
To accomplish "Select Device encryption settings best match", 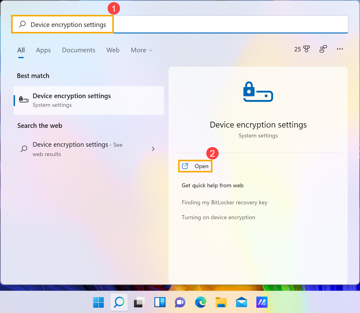I will [x=89, y=100].
